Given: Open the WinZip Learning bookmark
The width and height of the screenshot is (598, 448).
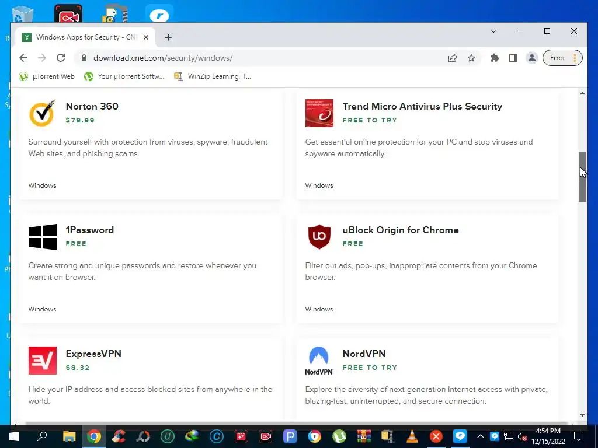Looking at the screenshot, I should (213, 76).
